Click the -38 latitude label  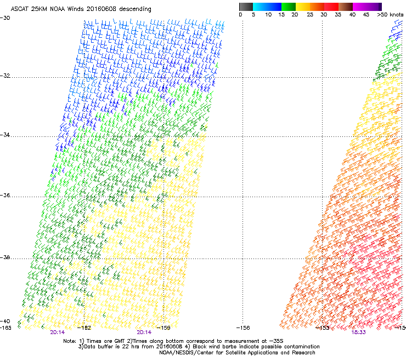tap(5, 257)
